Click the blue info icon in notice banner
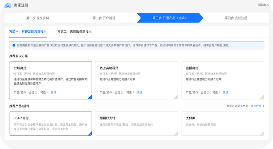The image size is (273, 149). pyautogui.click(x=14, y=45)
